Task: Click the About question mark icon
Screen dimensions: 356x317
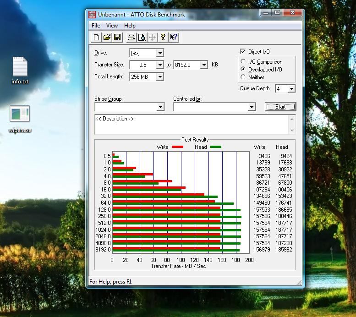Action: [163, 37]
